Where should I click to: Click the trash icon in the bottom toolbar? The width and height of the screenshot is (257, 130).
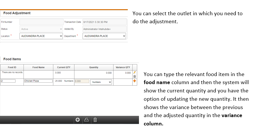(x=95, y=120)
